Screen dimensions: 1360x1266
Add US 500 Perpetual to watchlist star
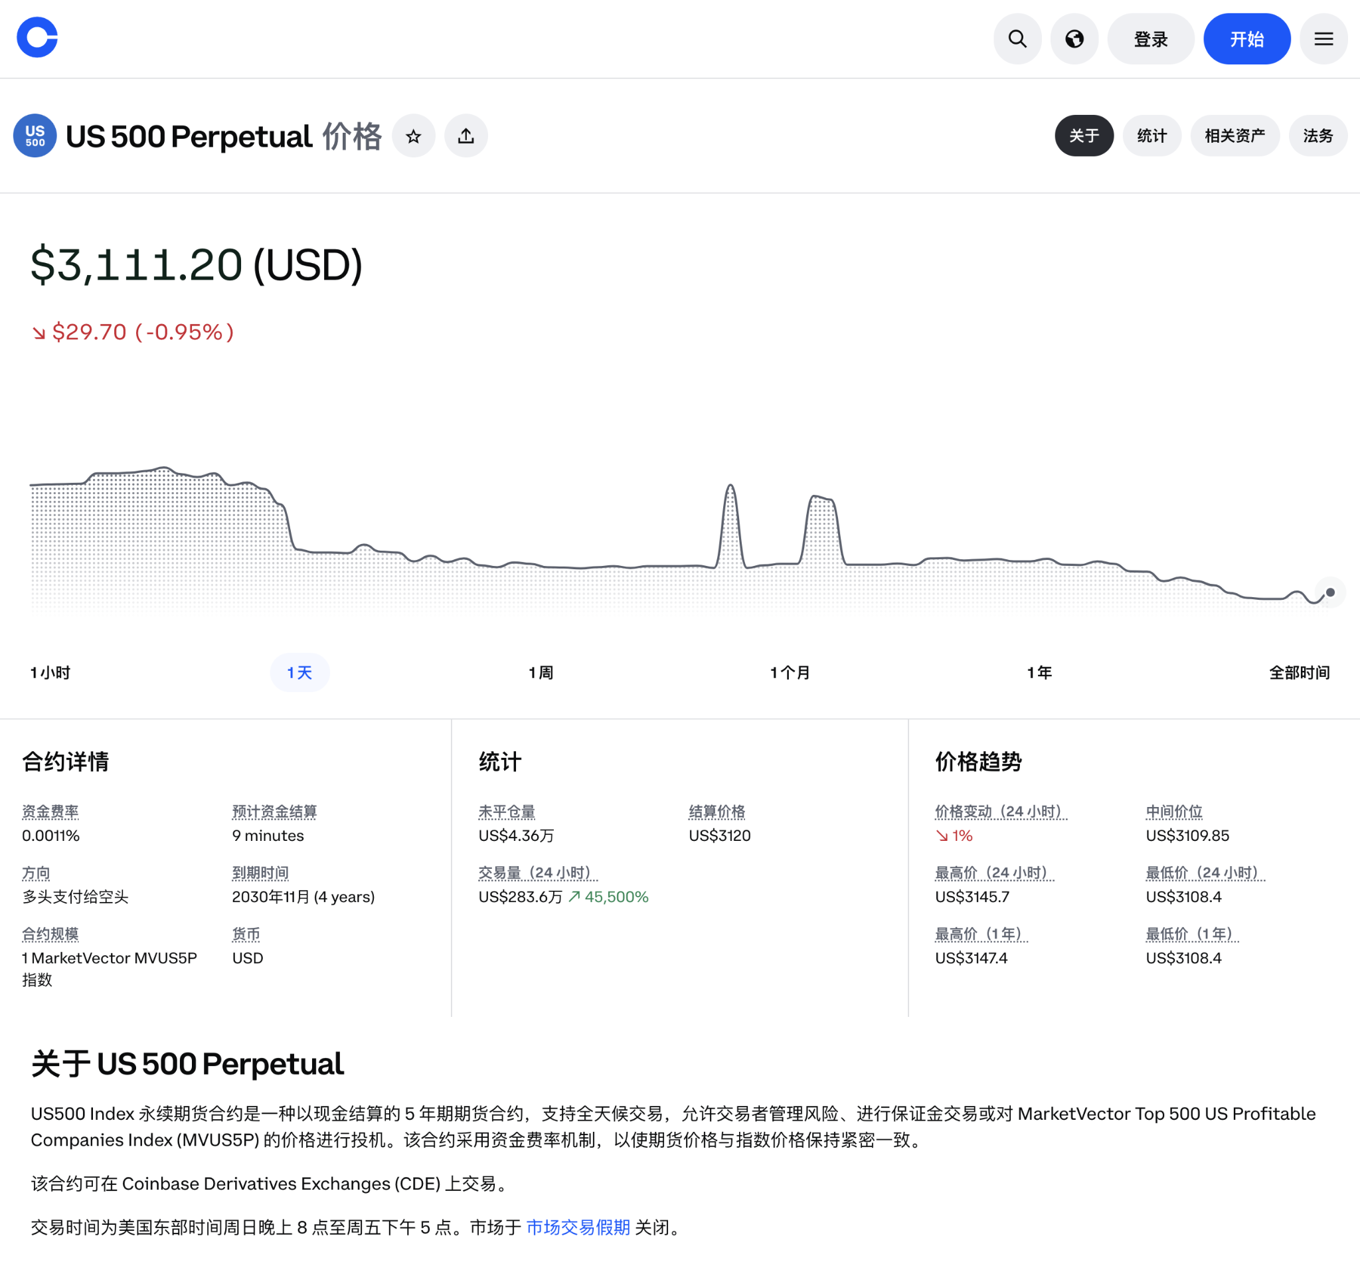click(413, 136)
